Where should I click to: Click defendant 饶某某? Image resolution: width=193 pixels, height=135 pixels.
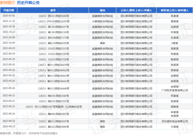tap(174, 48)
